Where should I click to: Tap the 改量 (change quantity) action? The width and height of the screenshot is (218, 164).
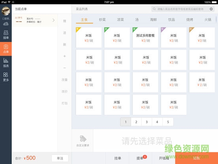click(65, 80)
